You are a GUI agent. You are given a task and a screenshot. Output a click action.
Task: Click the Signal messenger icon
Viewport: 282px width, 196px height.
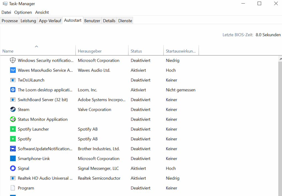click(x=13, y=168)
